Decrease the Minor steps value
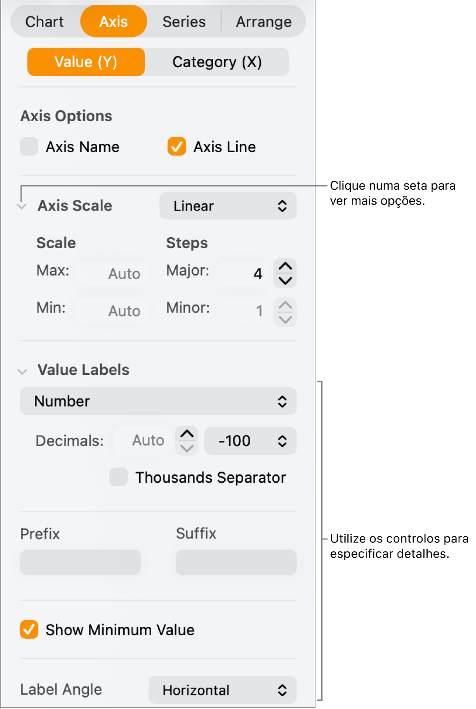This screenshot has width=476, height=709. (285, 319)
